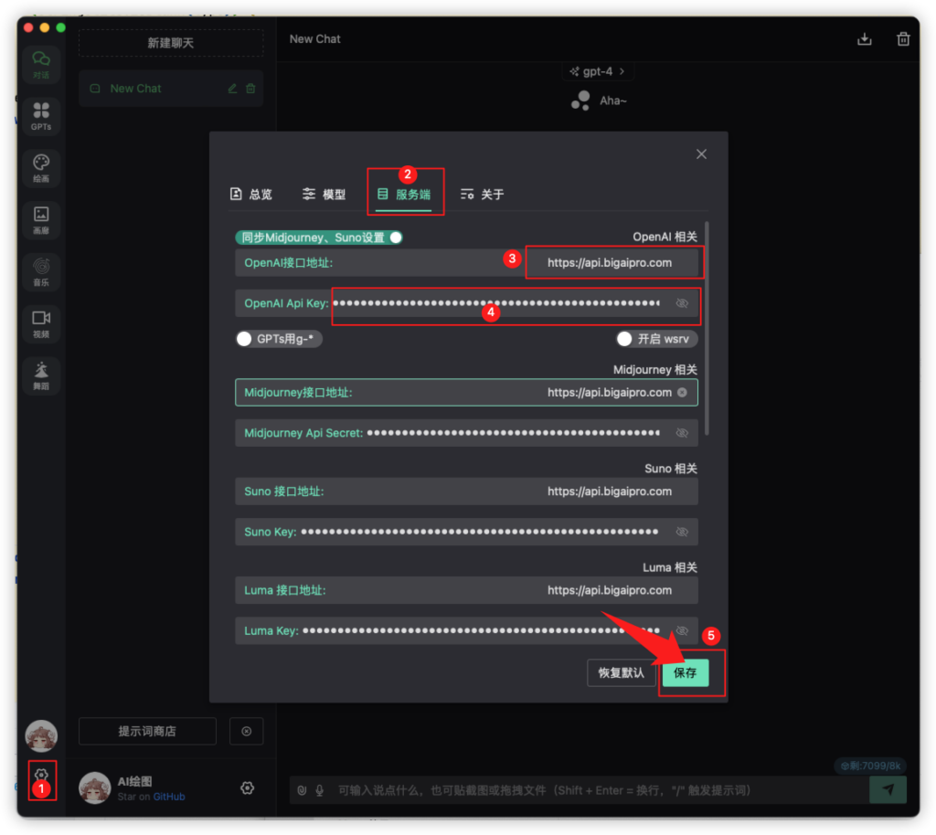The image size is (936, 835).
Task: Open the GPTs section in sidebar
Action: [x=41, y=116]
